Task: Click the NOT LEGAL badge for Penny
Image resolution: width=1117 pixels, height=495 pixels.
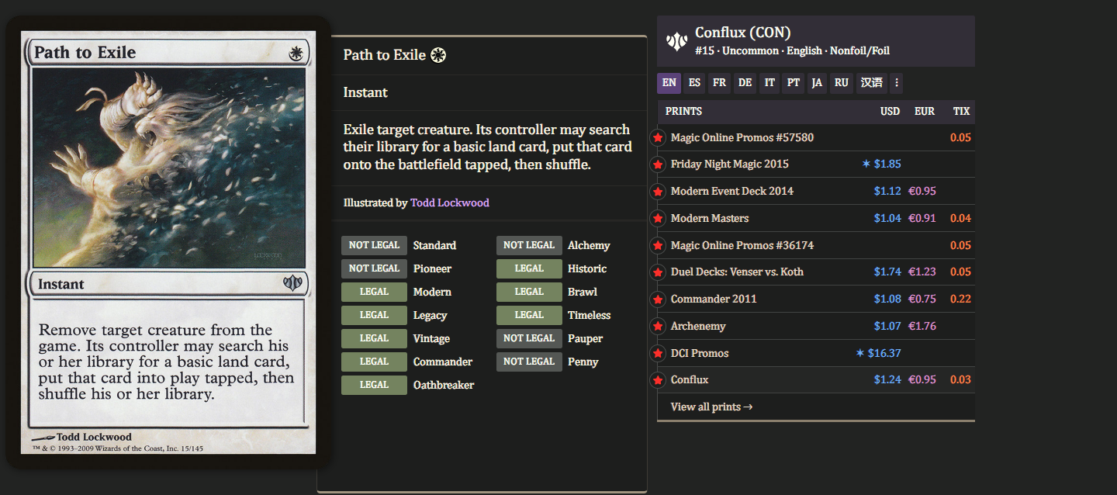Action: (529, 362)
